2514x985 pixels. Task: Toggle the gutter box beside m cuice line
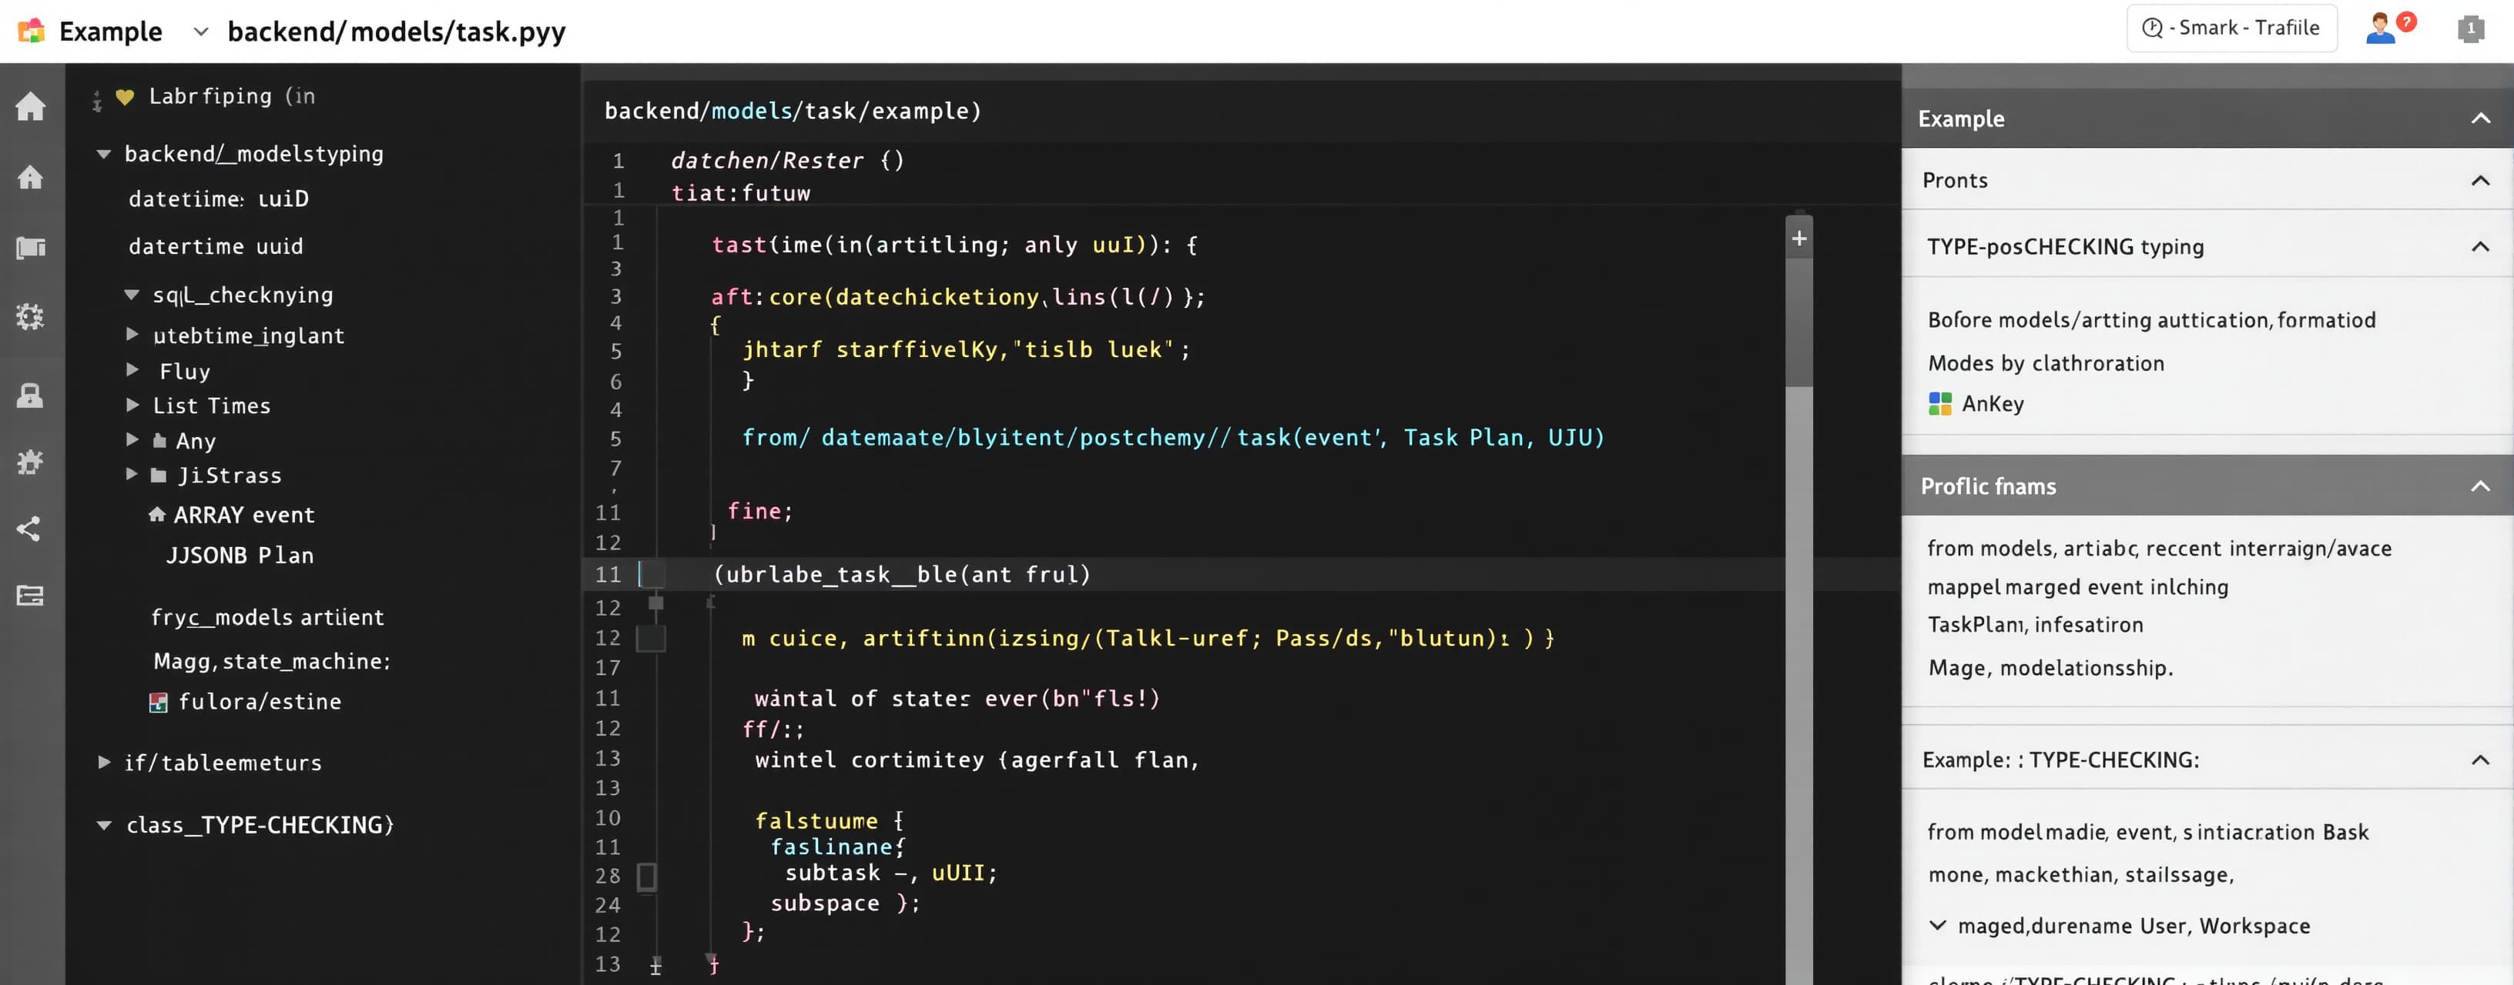tap(651, 639)
